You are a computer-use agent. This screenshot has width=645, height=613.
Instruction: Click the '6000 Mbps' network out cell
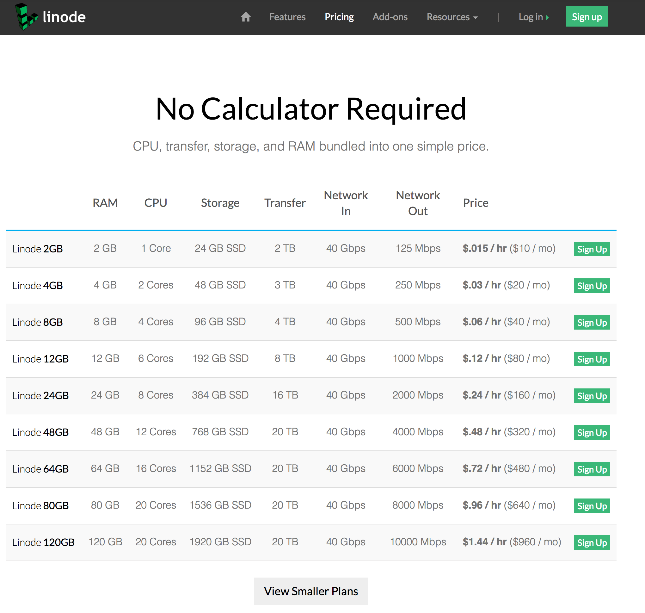[x=418, y=468]
